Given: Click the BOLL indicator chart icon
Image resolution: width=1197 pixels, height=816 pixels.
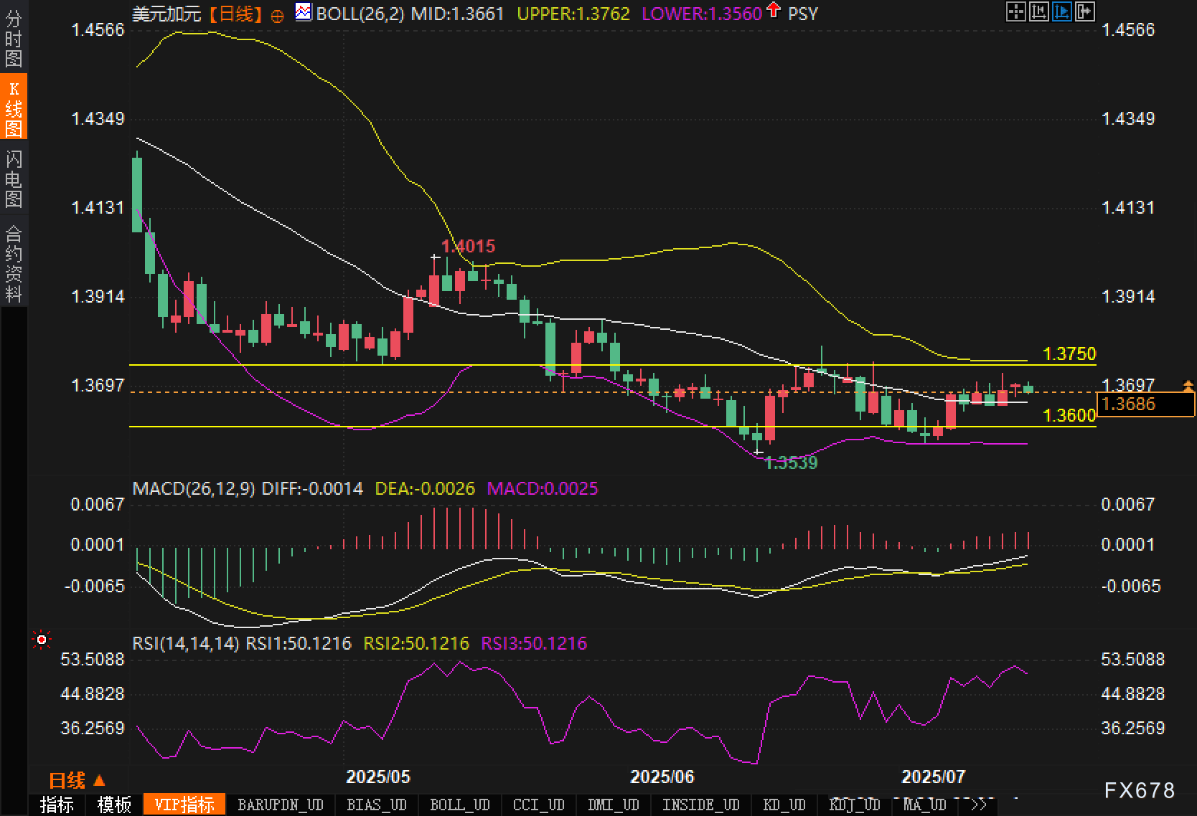Looking at the screenshot, I should pyautogui.click(x=304, y=12).
